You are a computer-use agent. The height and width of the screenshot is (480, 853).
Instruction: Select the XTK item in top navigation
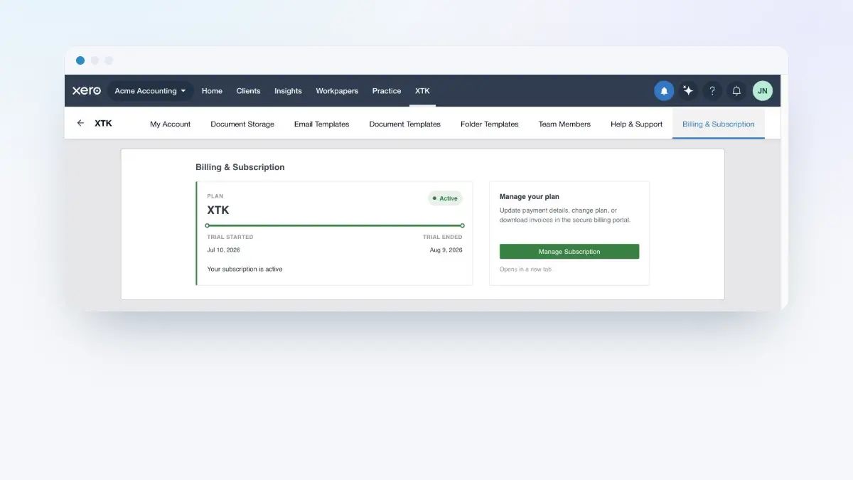[x=422, y=91]
